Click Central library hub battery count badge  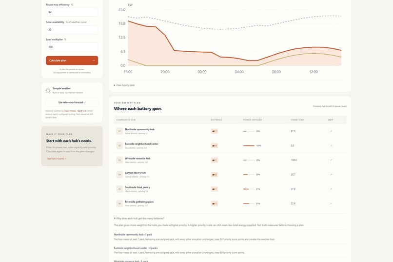pos(214,175)
